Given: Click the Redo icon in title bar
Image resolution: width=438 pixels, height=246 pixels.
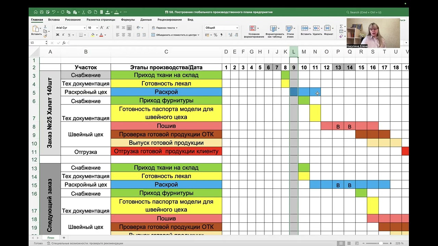Looking at the screenshot, I should 63,12.
